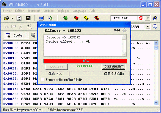Select hex word 8C81 in row 0x0060
The height and width of the screenshot is (113, 161).
105,104
